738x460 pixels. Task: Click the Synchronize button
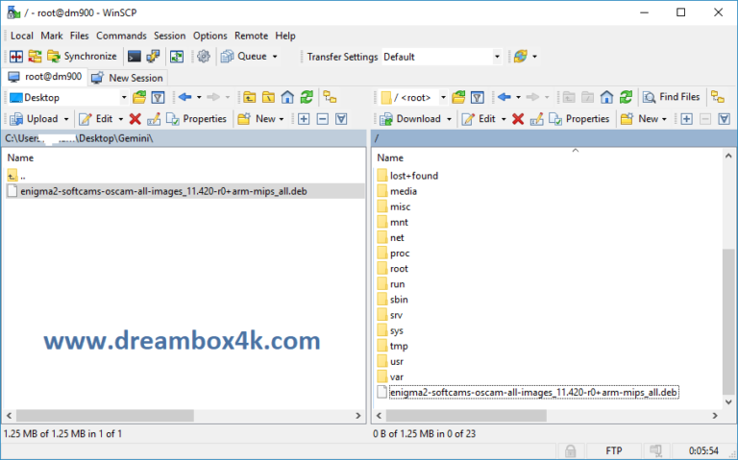[82, 57]
